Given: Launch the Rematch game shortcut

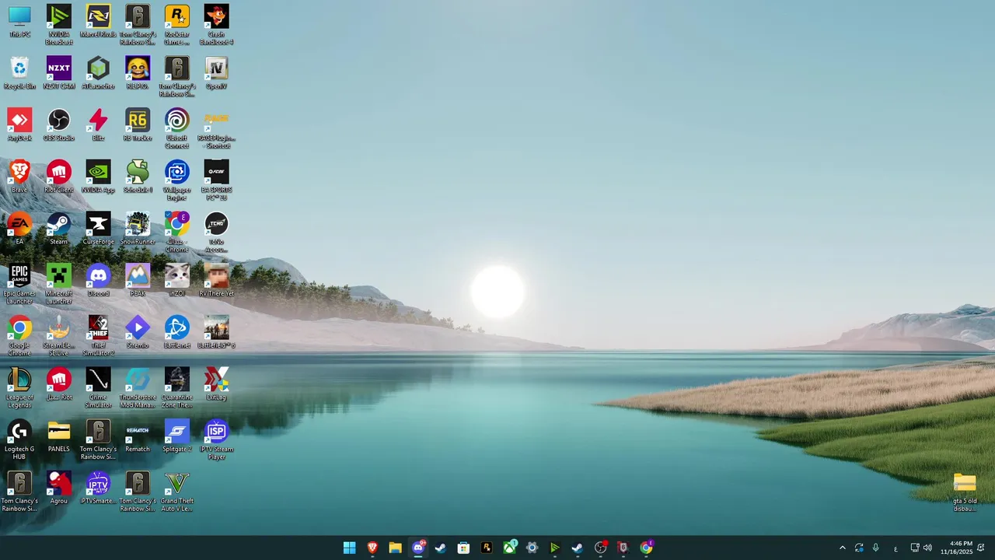Looking at the screenshot, I should pos(138,436).
